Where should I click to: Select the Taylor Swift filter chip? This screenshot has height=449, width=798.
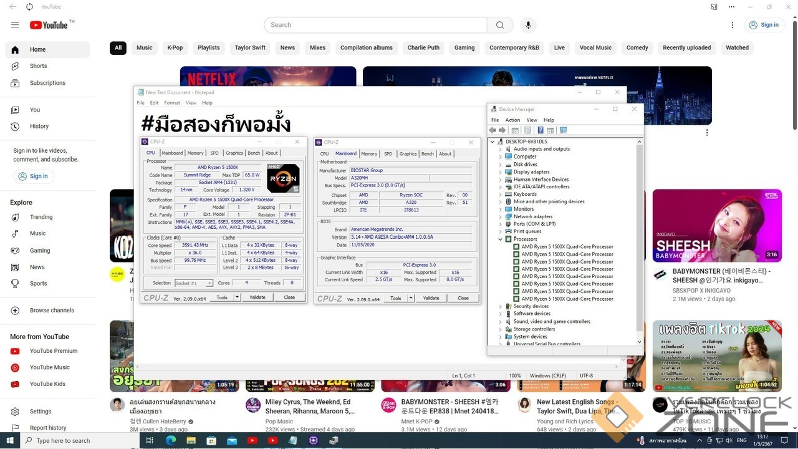click(250, 48)
